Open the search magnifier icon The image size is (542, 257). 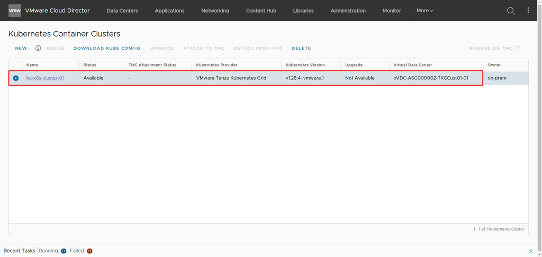(511, 11)
